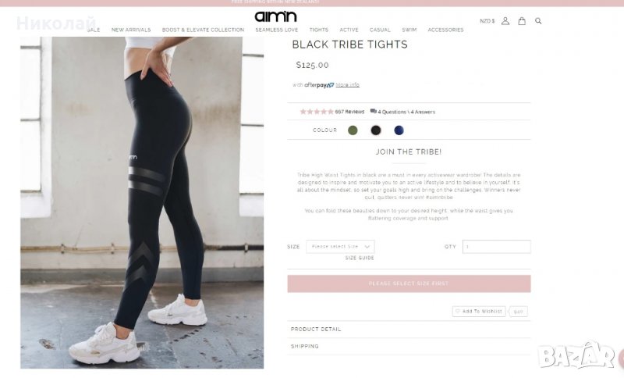Click the aim'n logo
The width and height of the screenshot is (624, 378).
[276, 16]
